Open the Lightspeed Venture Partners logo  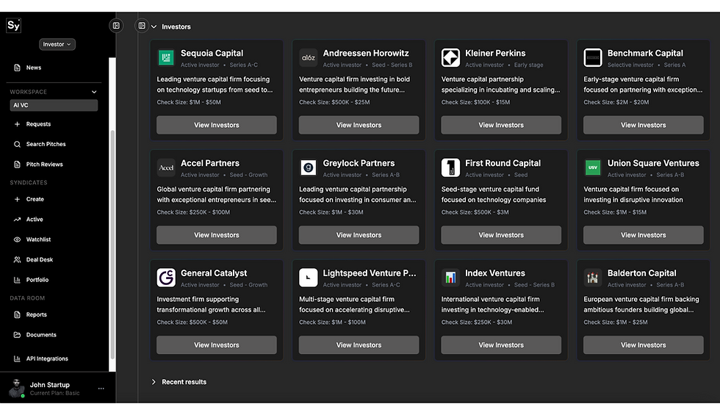pyautogui.click(x=308, y=278)
